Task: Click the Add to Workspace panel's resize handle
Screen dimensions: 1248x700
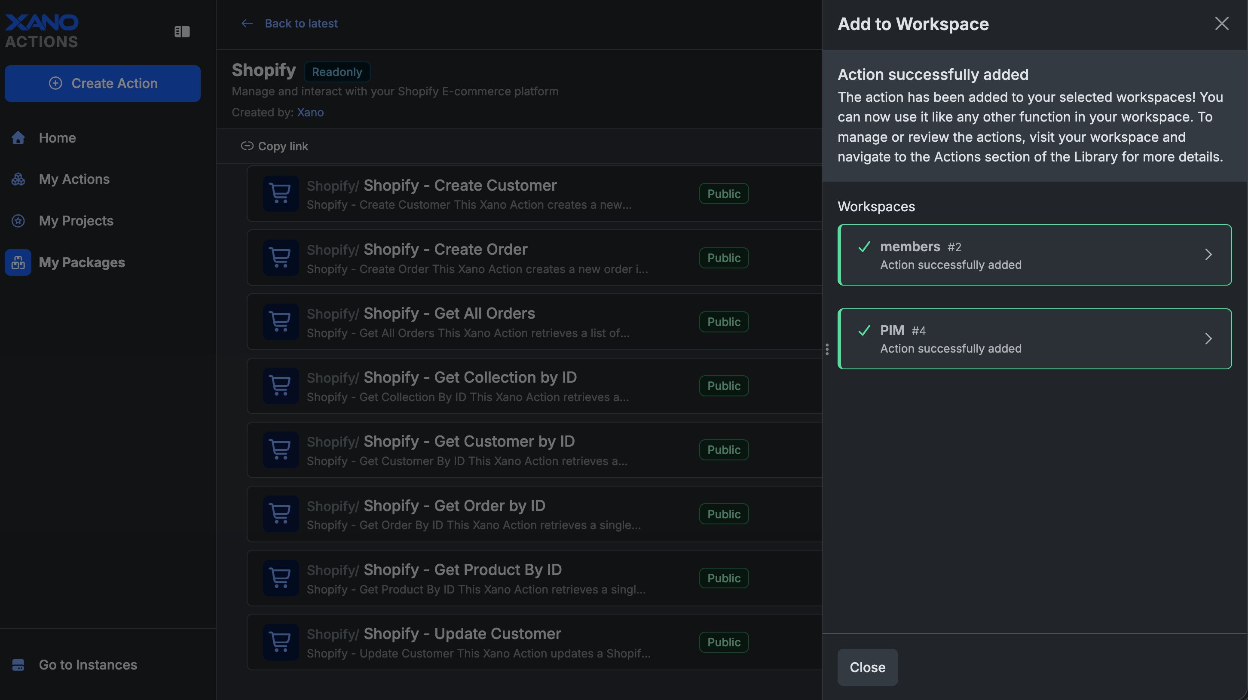Action: (826, 350)
